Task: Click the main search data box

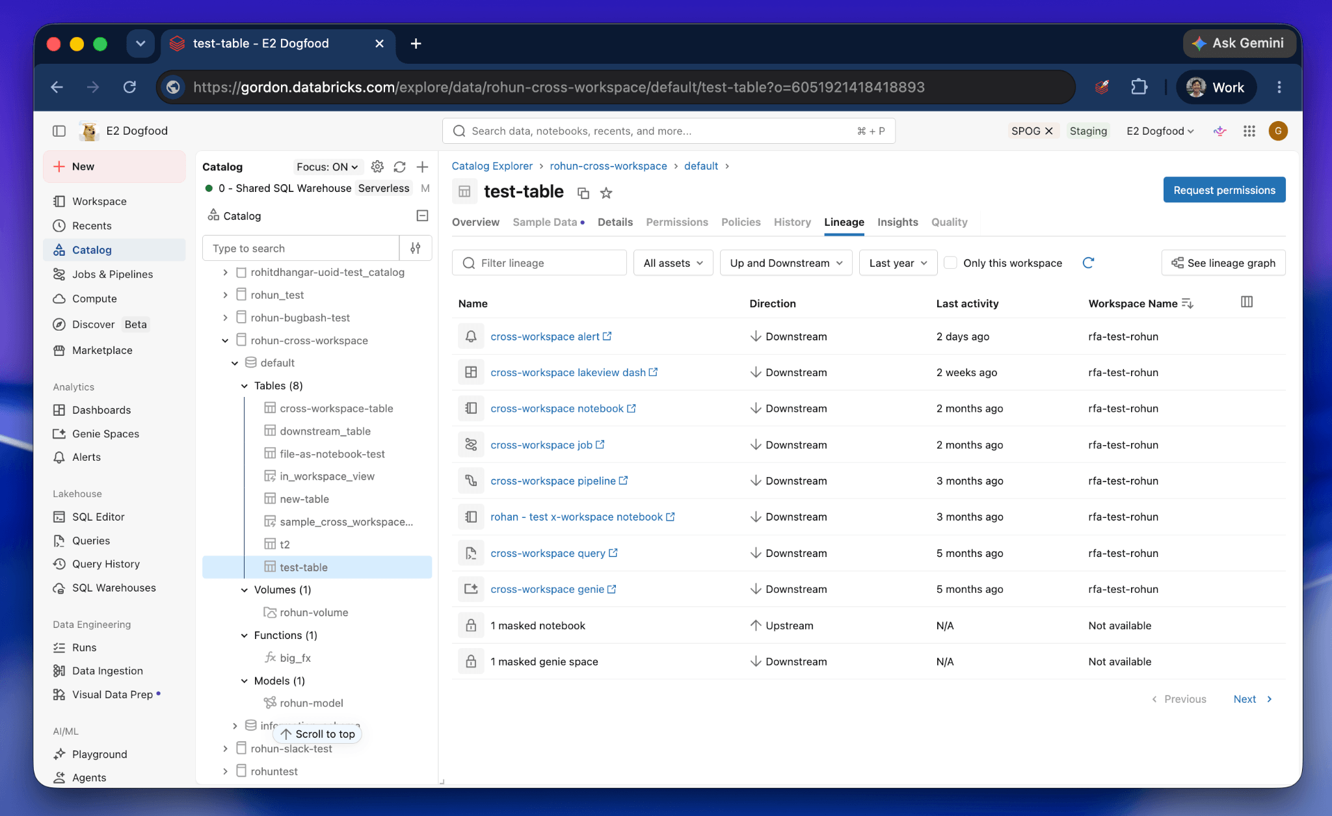Action: [x=669, y=131]
